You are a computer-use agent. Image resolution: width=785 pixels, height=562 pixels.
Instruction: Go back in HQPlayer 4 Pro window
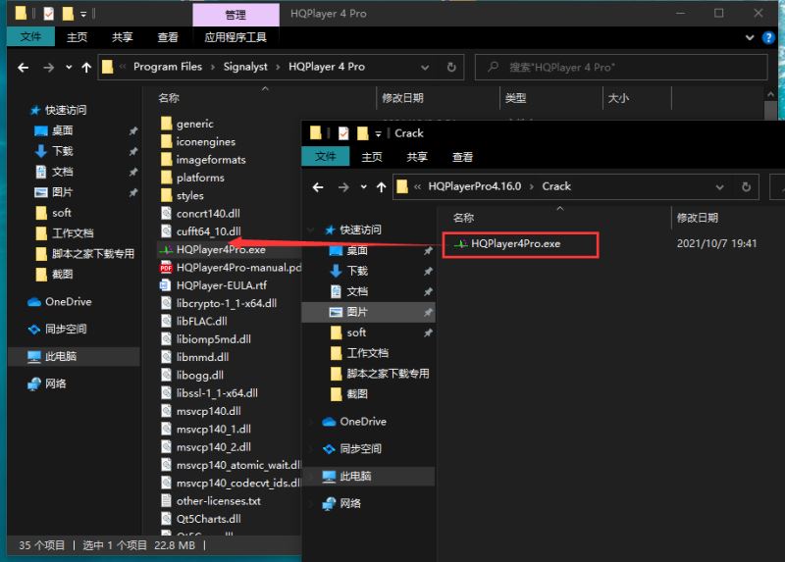[x=23, y=67]
